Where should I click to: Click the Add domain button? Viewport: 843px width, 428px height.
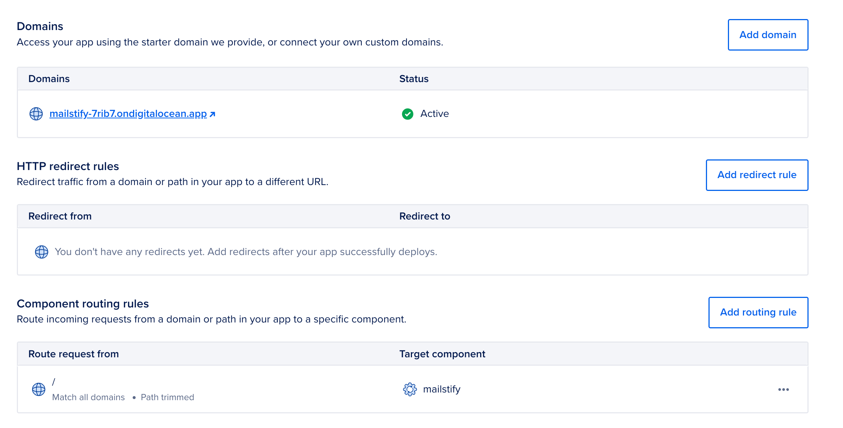click(x=767, y=34)
